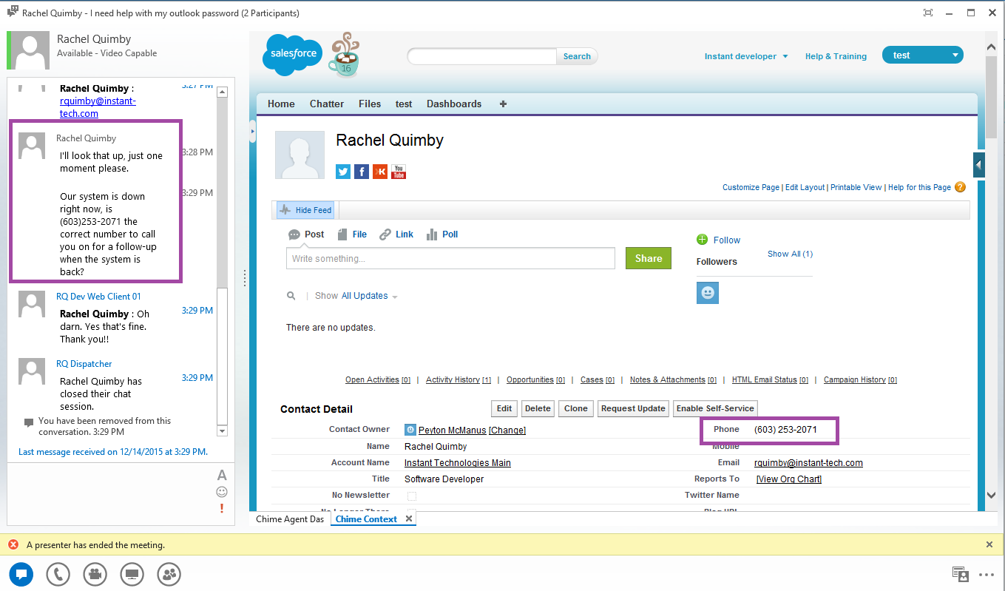Select the Link feed option
This screenshot has width=1005, height=591.
(396, 234)
